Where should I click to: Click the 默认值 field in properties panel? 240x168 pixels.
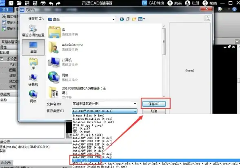pos(9,52)
